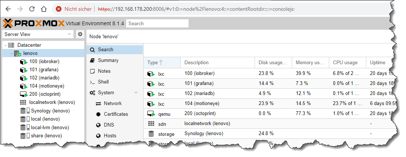Click the browser address bar URL
Image resolution: width=406 pixels, height=157 pixels.
[196, 9]
